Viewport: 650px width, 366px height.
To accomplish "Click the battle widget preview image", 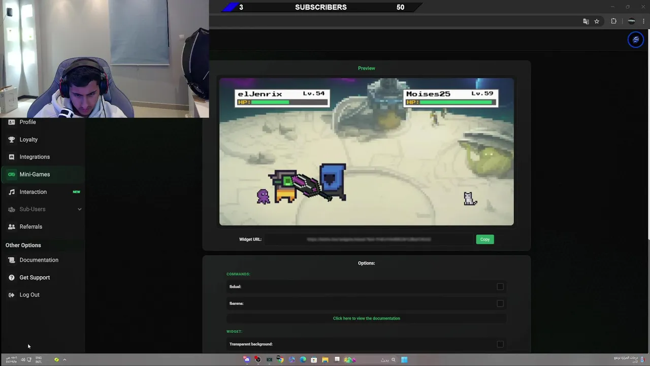I will (x=367, y=151).
